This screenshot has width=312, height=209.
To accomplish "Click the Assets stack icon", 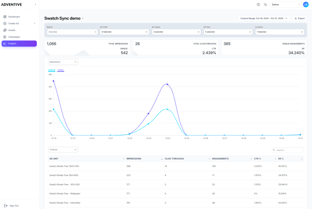I will click(5, 30).
